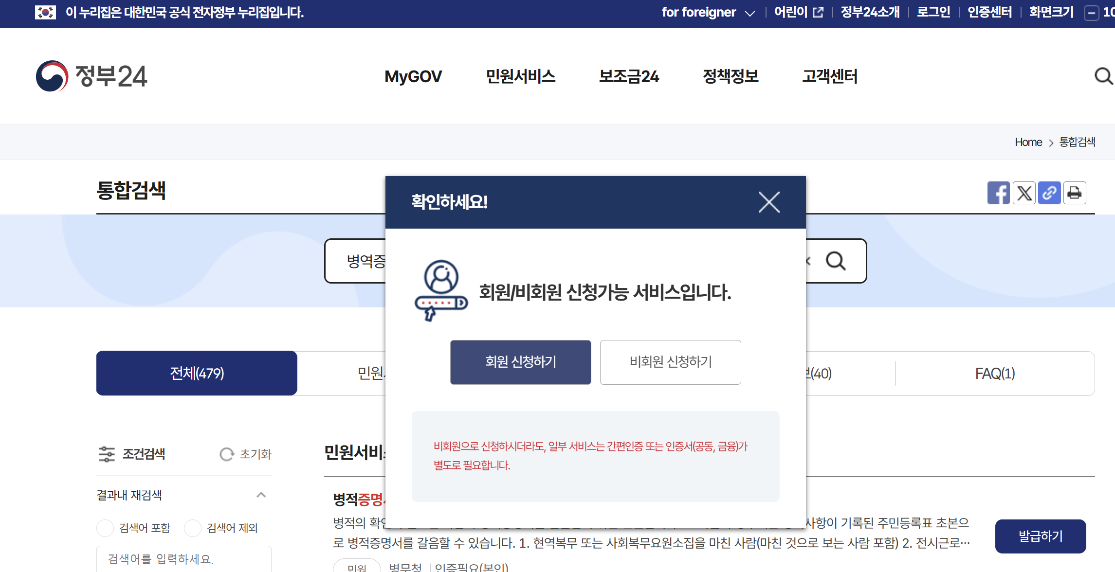This screenshot has width=1115, height=572.
Task: Click the 발급하기 button
Action: 1040,536
